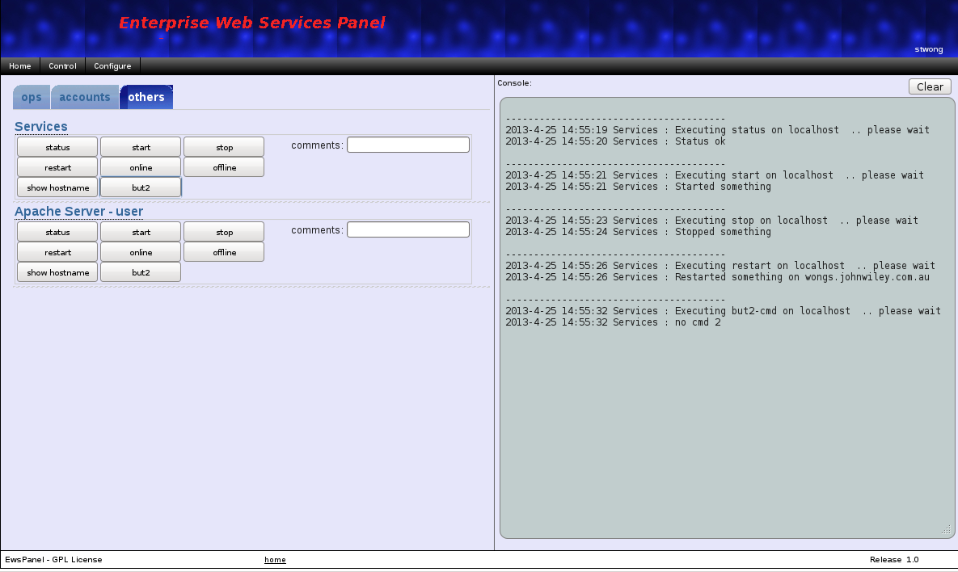This screenshot has height=572, width=958.
Task: Start the Services section
Action: pos(140,146)
